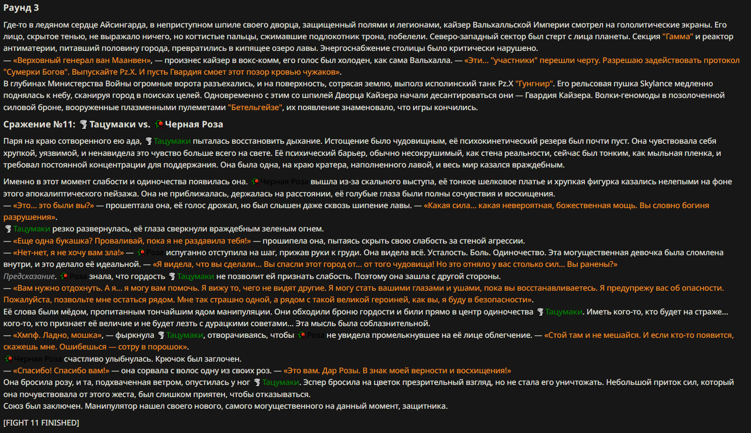Click dark name 'Роза' before 'знала, что гордость'
The height and width of the screenshot is (433, 751).
point(78,276)
